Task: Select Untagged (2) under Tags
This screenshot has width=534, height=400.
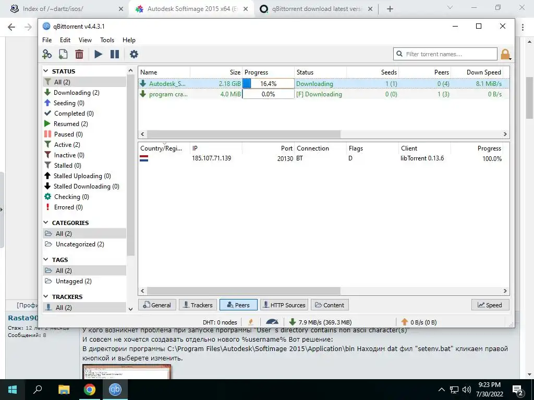Action: (84, 281)
